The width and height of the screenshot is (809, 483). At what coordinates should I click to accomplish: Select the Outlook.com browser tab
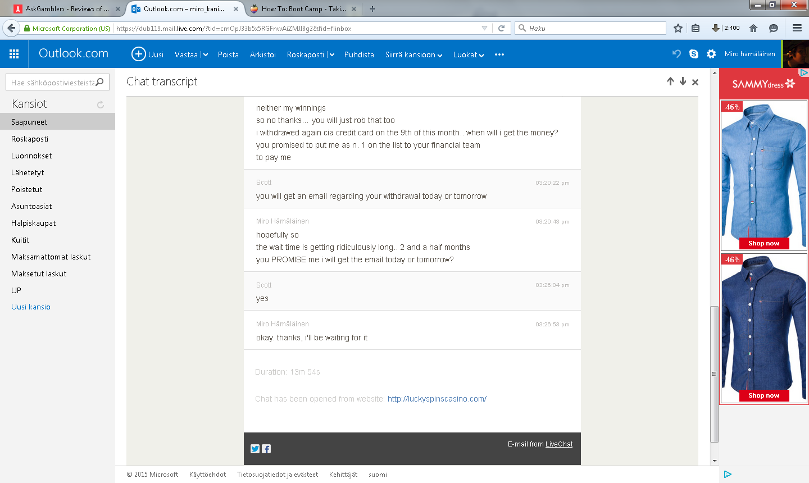click(185, 9)
